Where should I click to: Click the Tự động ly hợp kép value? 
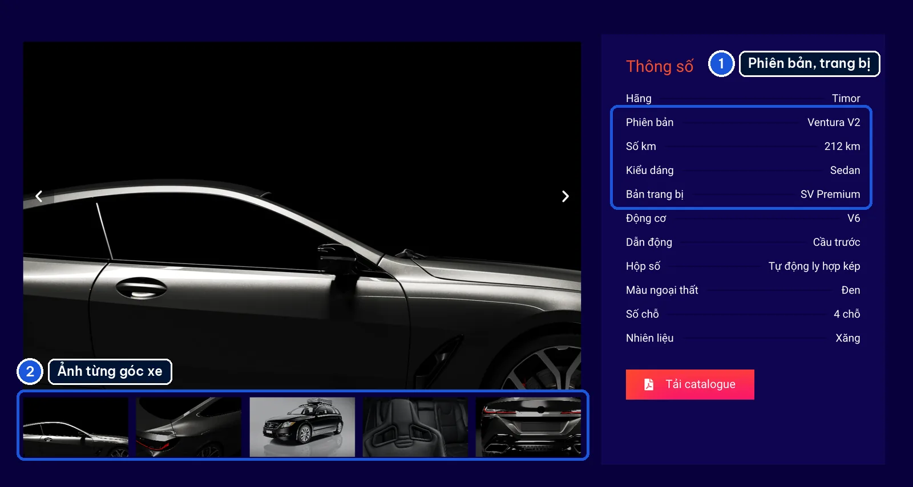[814, 266]
